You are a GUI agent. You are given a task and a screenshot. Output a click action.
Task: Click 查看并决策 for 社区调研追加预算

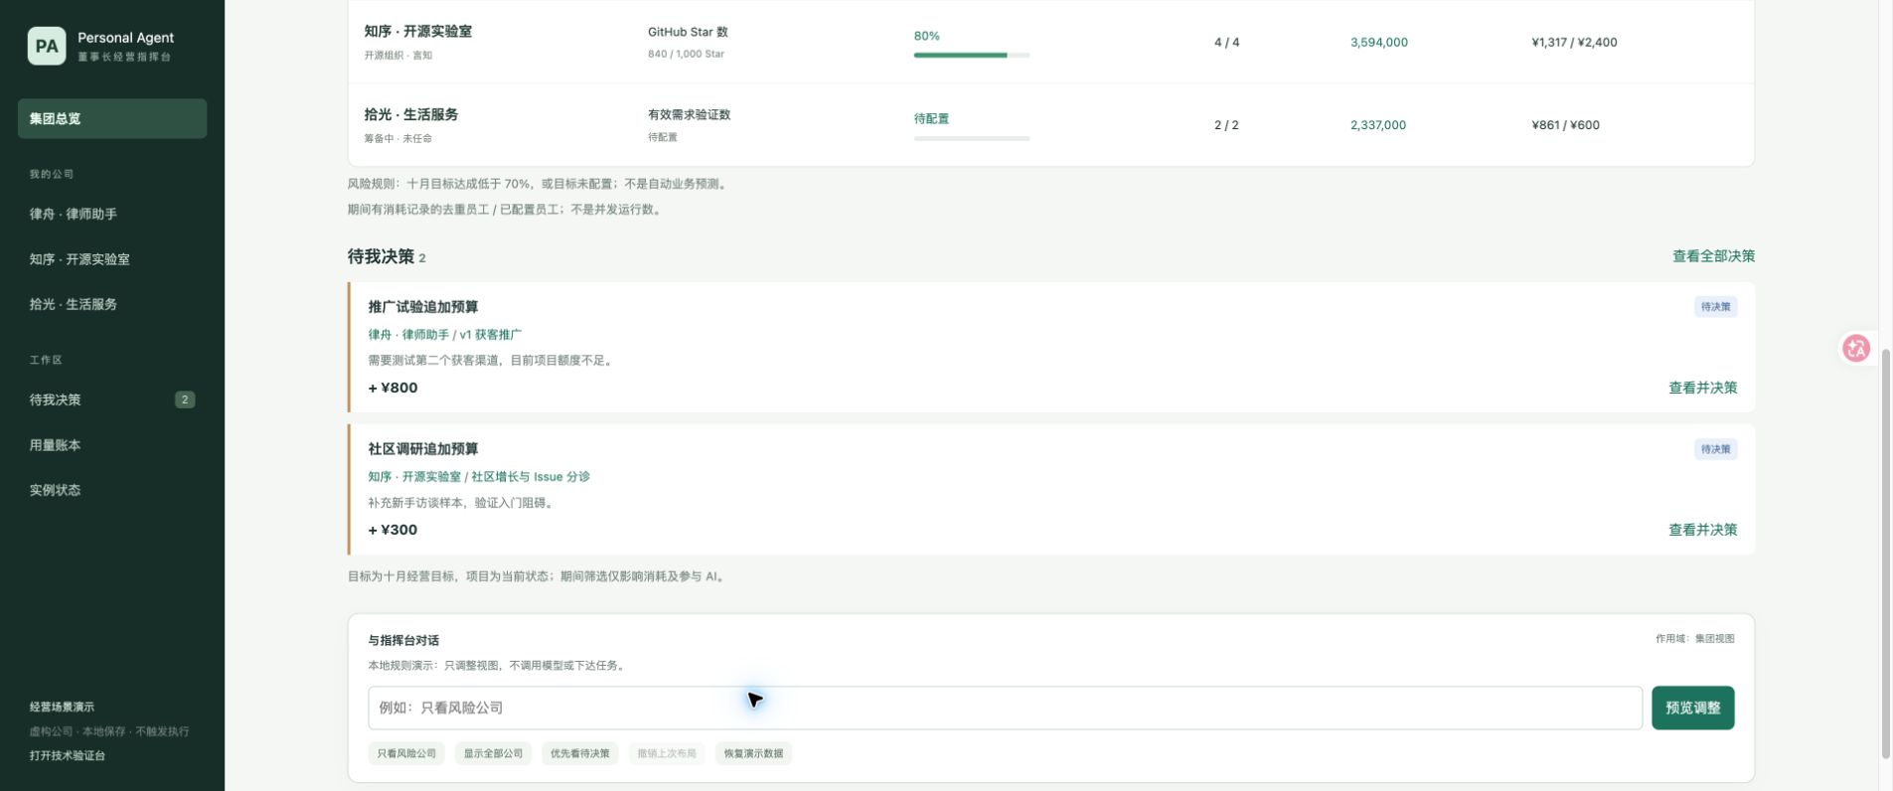pos(1702,530)
